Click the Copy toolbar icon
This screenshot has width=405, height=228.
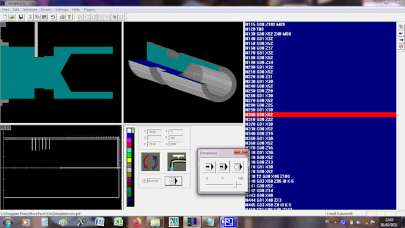coord(37,17)
